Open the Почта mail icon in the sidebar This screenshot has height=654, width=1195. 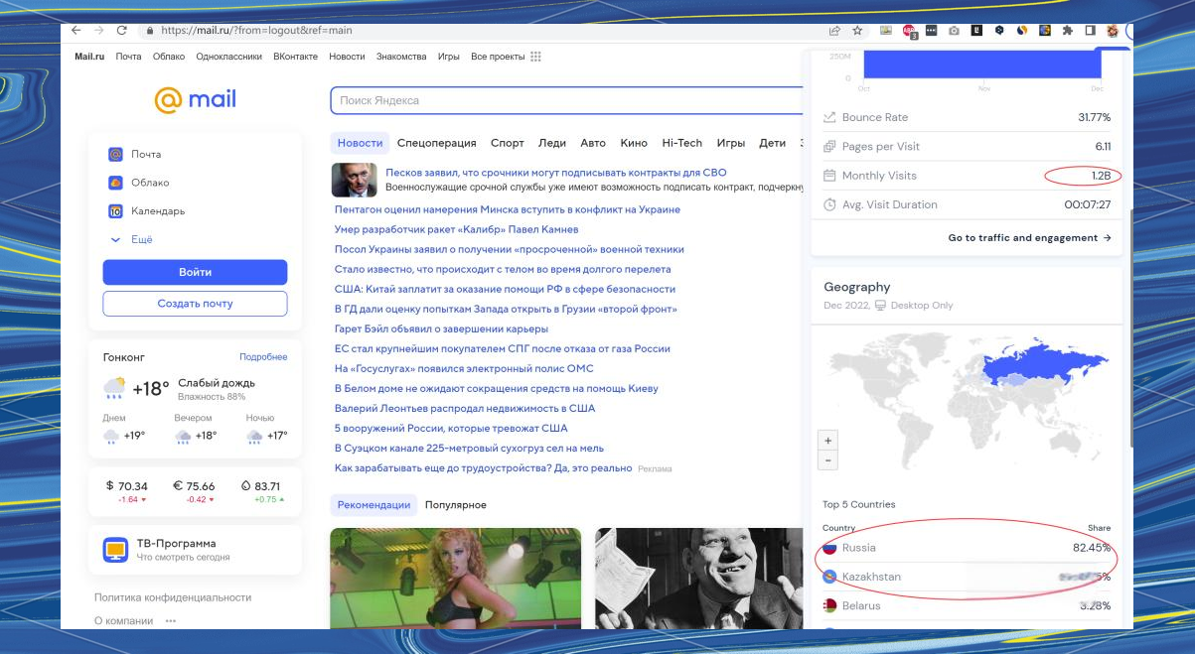point(115,154)
